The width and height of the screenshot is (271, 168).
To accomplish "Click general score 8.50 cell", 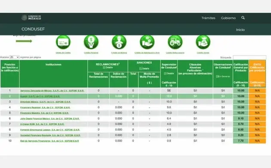I will click(241, 130).
